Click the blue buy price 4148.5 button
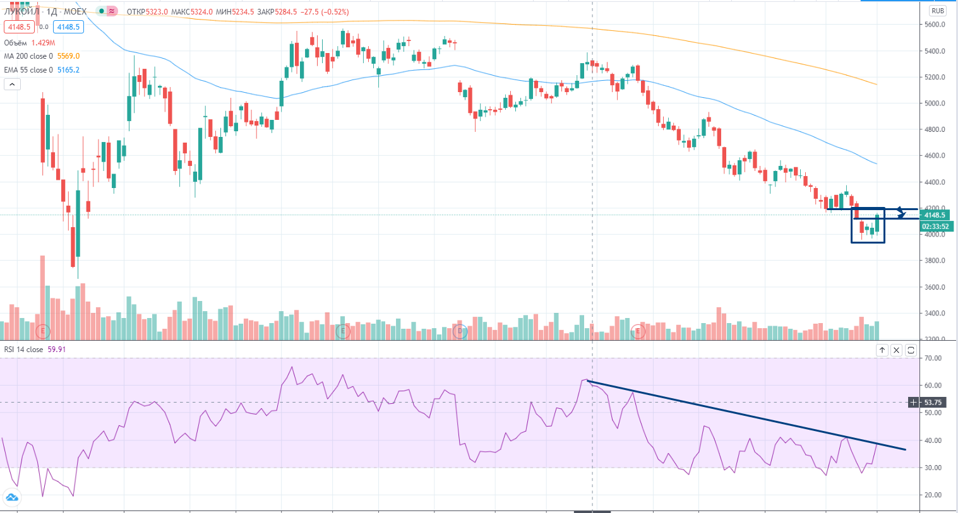This screenshot has height=513, width=958. click(x=68, y=27)
